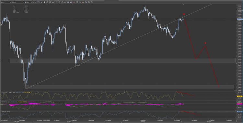
Task: Select the pencil drawing tool
Action: pyautogui.click(x=62, y=2)
